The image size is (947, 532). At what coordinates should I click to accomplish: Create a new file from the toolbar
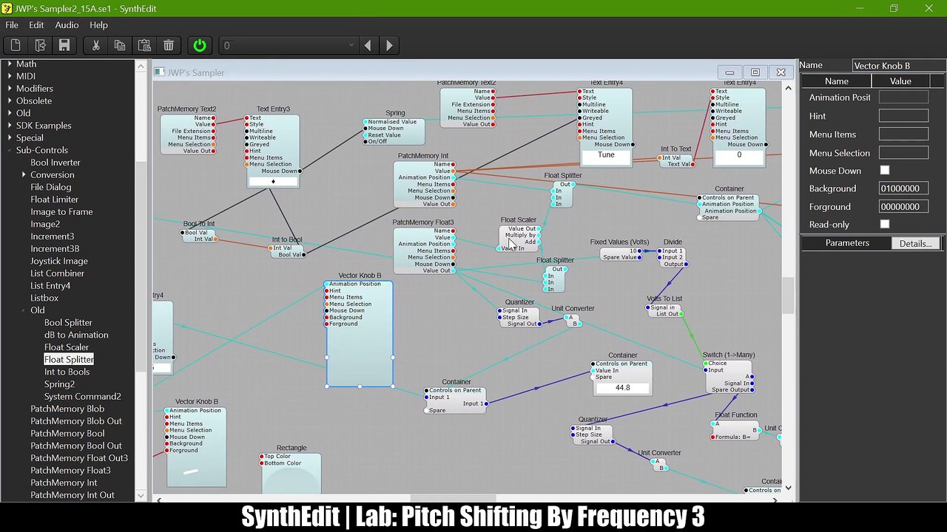(16, 46)
